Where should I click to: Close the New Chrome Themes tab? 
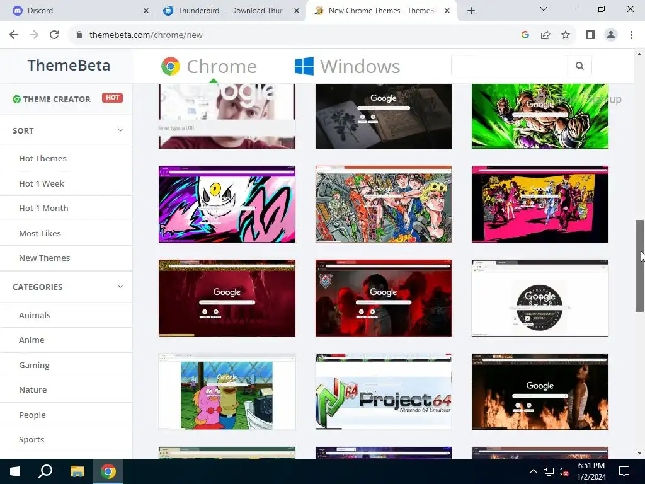[x=447, y=11]
